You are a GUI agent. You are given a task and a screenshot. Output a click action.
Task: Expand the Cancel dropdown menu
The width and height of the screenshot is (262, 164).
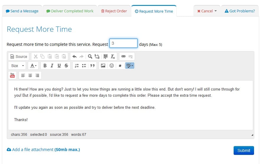coord(207,11)
